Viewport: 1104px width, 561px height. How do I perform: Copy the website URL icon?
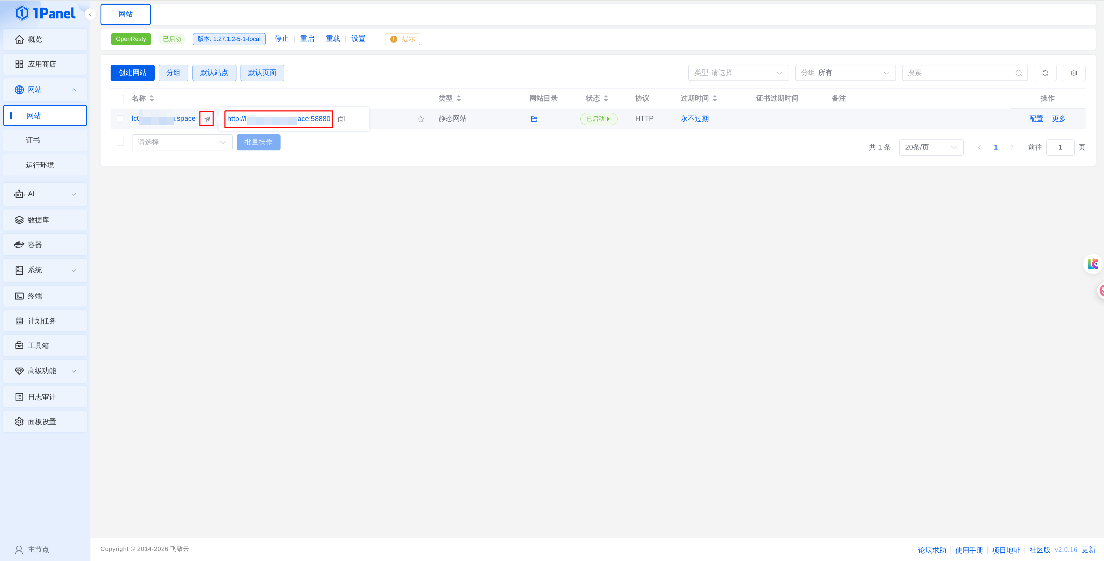(341, 119)
